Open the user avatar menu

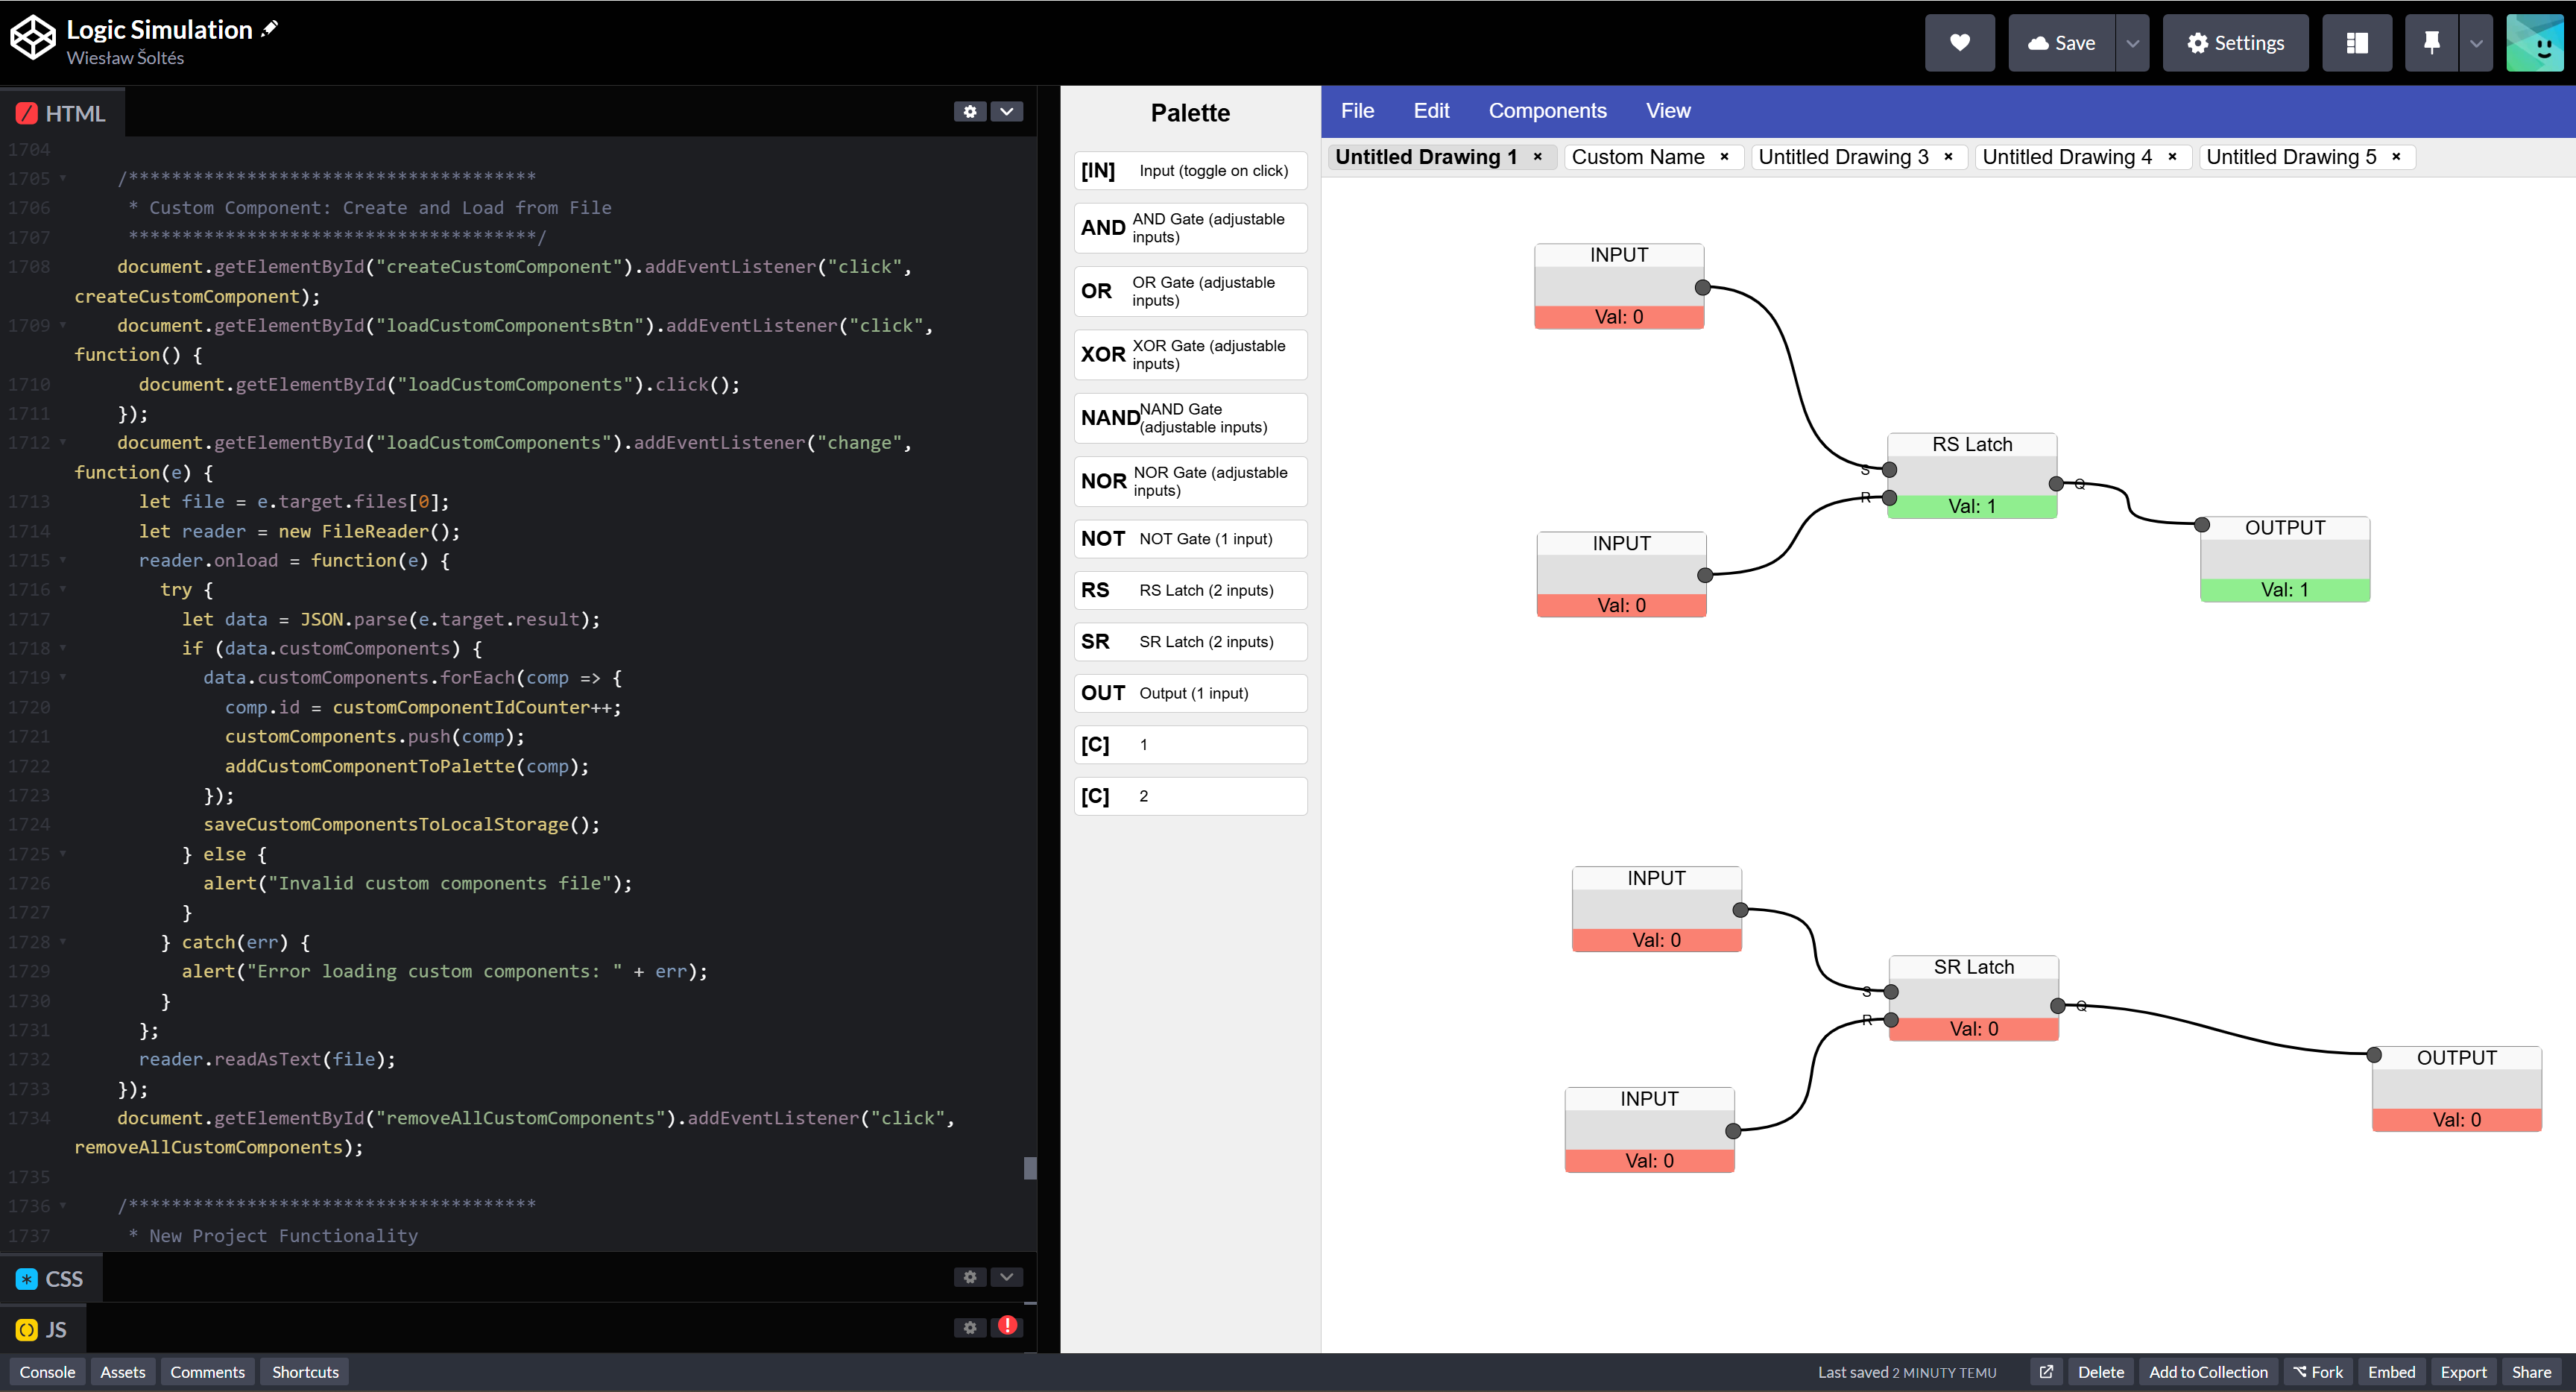click(2534, 43)
